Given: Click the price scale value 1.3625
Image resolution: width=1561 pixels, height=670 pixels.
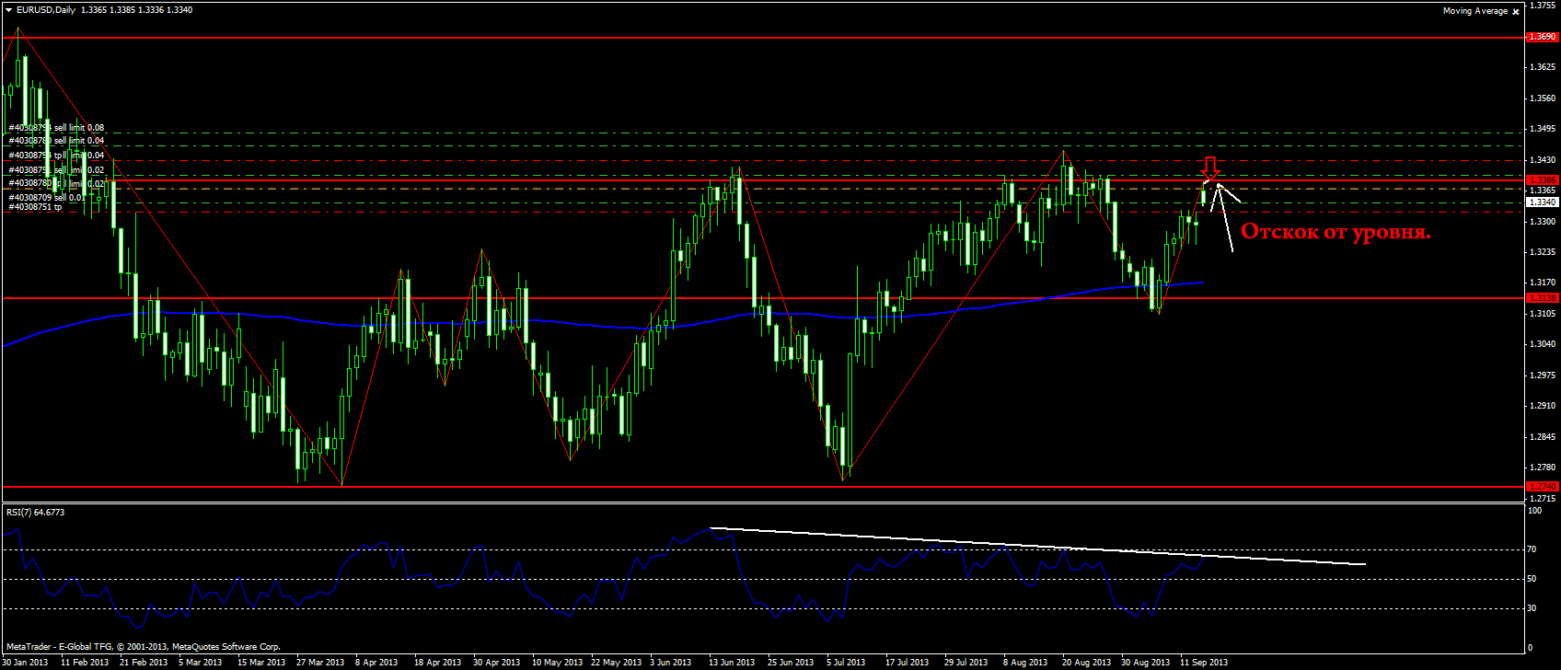Looking at the screenshot, I should [1543, 67].
